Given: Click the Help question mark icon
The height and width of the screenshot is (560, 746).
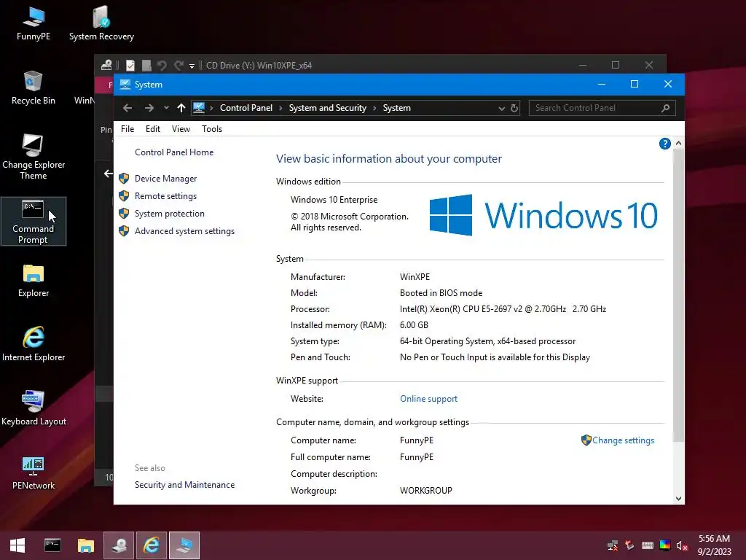Looking at the screenshot, I should point(665,144).
